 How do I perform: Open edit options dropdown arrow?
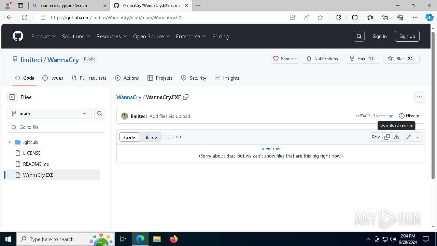point(418,137)
